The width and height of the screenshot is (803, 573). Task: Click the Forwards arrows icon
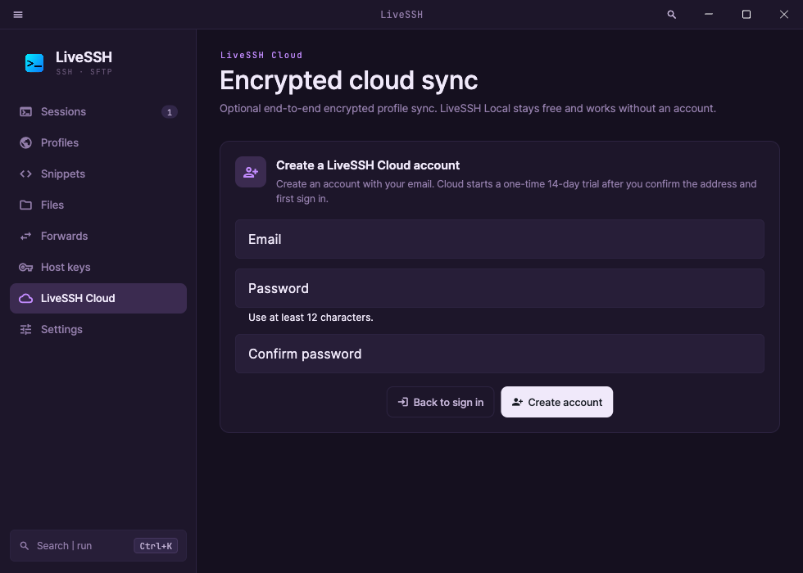[25, 237]
